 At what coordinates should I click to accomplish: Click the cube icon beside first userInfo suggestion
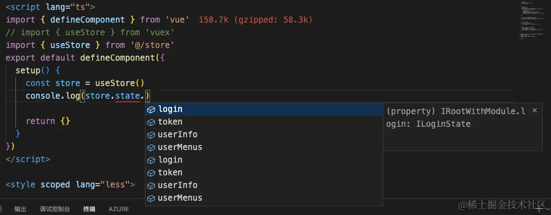[151, 135]
